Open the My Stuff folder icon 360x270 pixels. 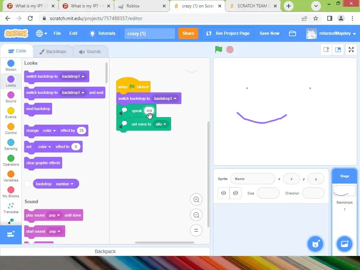coord(292,33)
